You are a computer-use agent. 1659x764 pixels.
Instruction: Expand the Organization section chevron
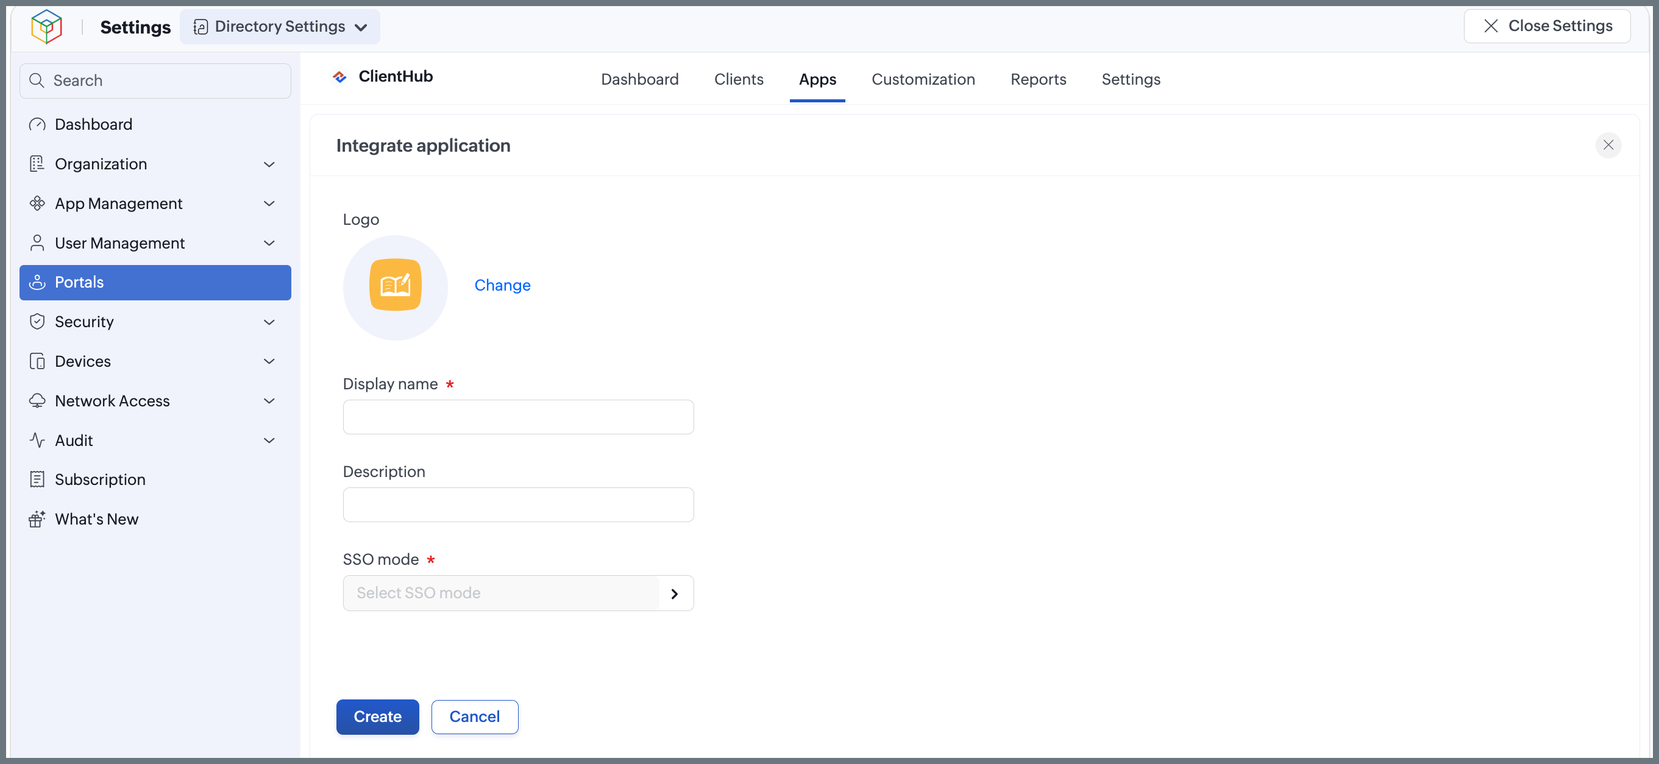point(269,164)
